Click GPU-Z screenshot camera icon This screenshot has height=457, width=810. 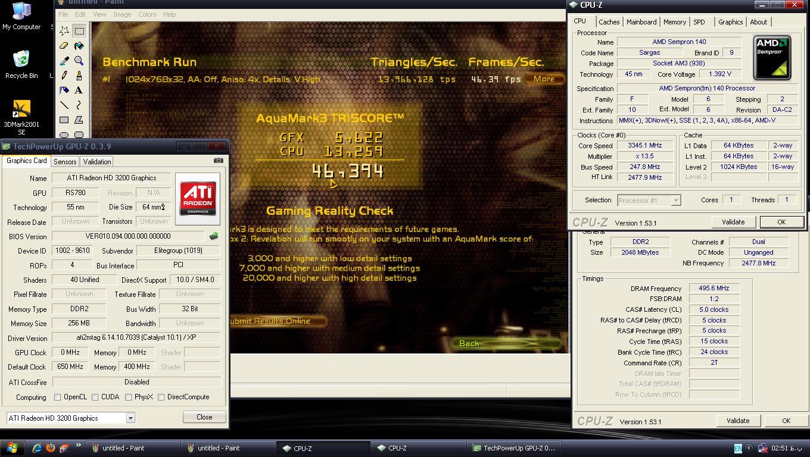[x=219, y=161]
